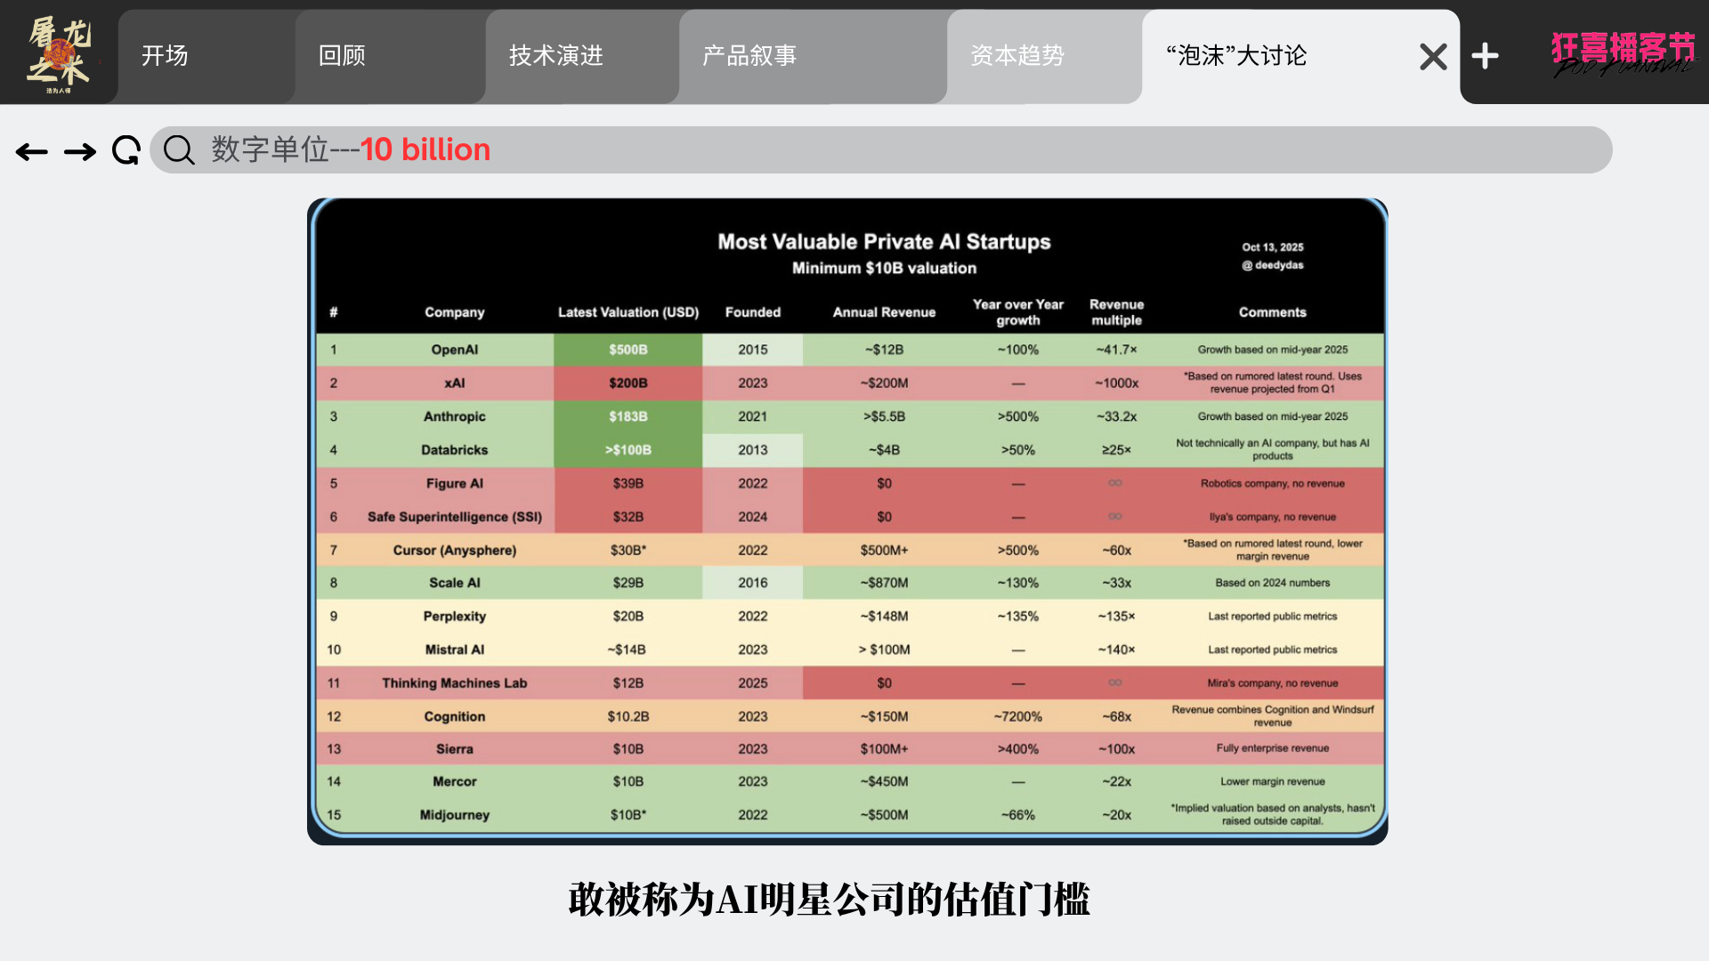
Task: Click the @deedydas credit text
Action: [x=1273, y=265]
